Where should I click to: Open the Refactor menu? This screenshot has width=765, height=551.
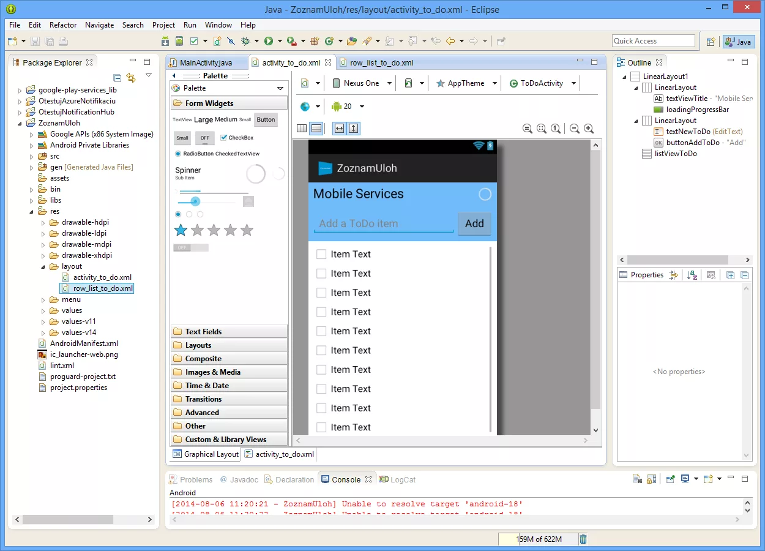[x=63, y=25]
